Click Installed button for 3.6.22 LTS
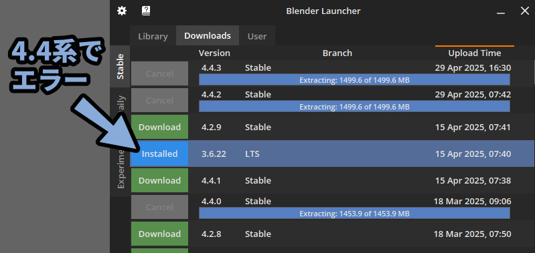 pos(159,154)
